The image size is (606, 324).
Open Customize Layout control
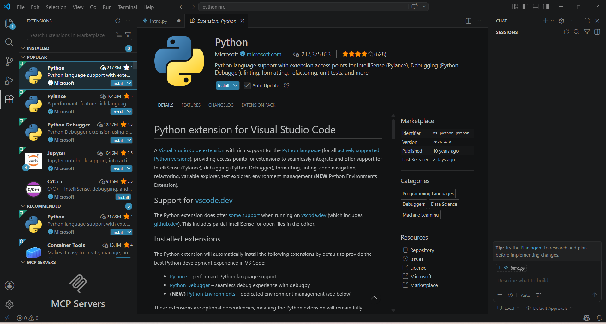click(515, 7)
